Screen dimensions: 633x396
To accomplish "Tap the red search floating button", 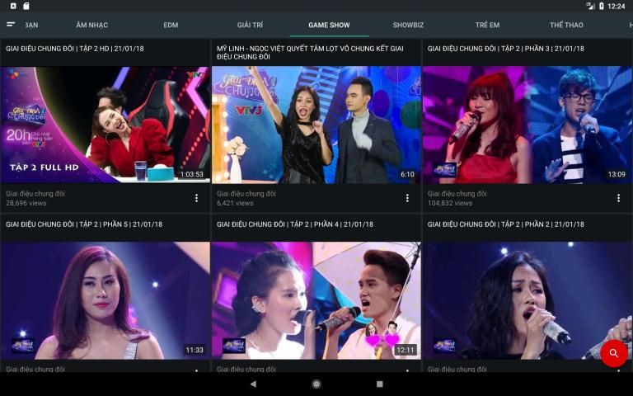I will point(613,353).
